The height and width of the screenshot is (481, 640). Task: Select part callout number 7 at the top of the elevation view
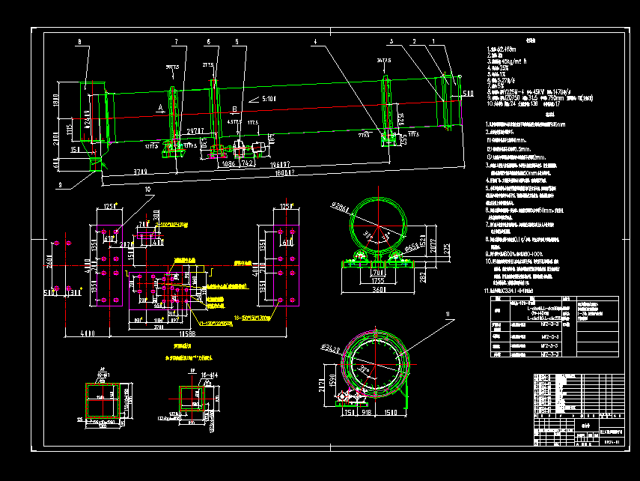coord(177,42)
